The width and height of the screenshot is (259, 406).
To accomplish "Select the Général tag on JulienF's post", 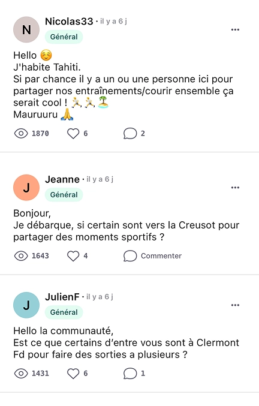I will pos(64,312).
